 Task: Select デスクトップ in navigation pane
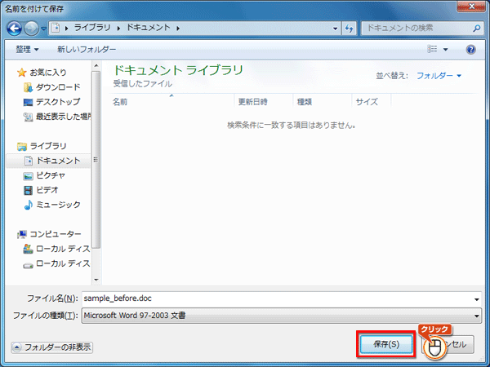tap(58, 102)
